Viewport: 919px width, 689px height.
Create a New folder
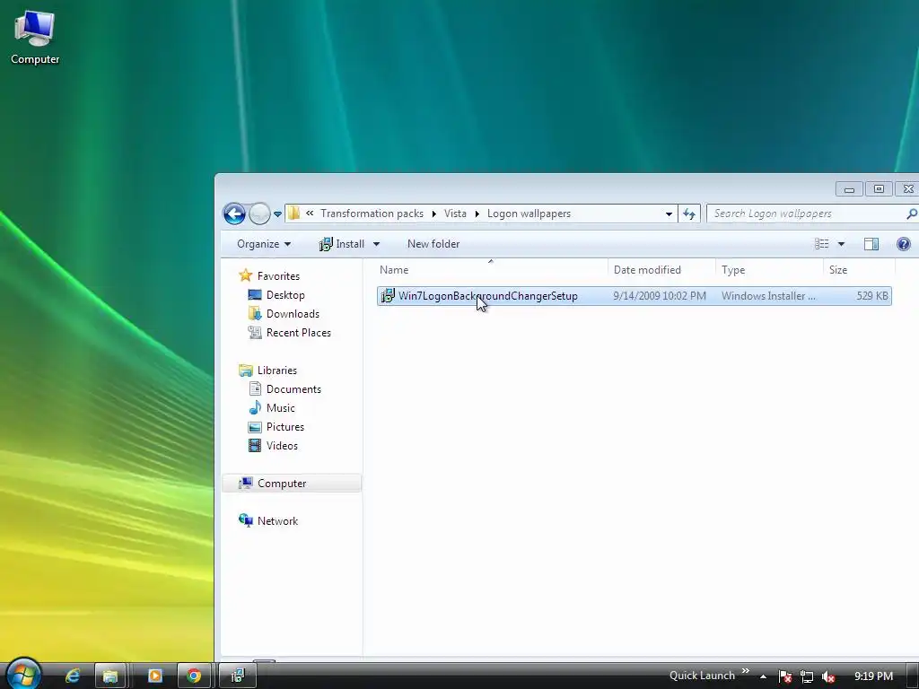coord(433,244)
